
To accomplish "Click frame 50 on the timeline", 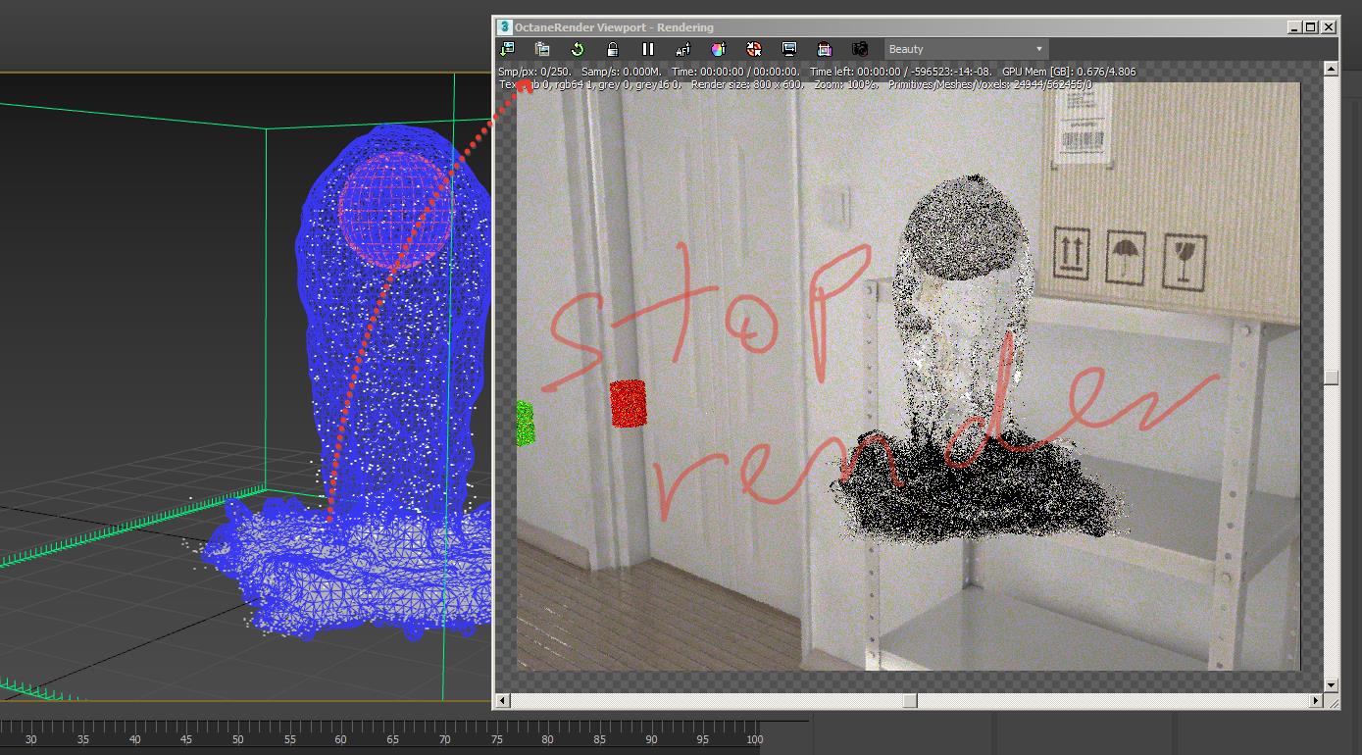I will click(x=238, y=740).
